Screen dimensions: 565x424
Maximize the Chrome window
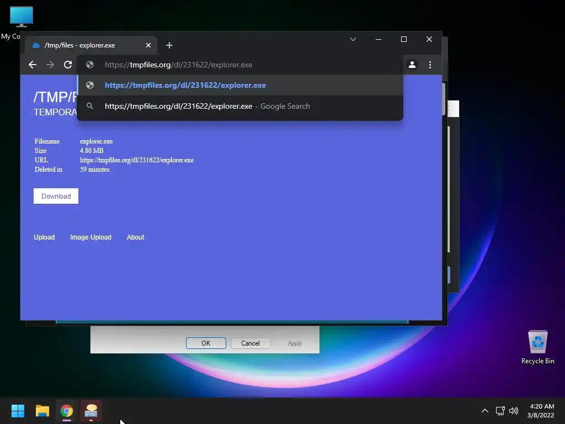click(x=403, y=39)
